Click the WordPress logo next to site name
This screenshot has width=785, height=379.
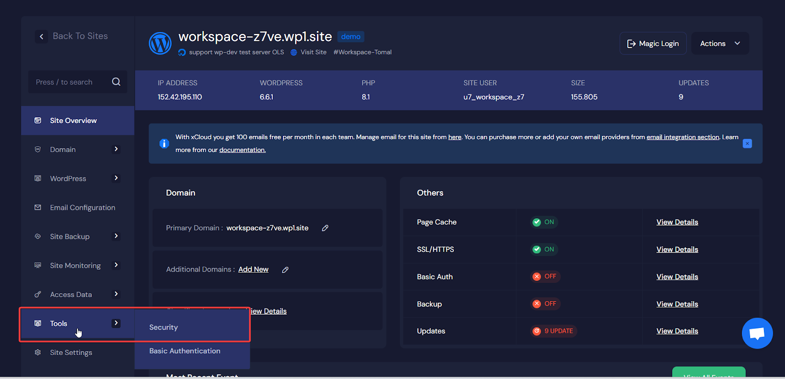(160, 44)
